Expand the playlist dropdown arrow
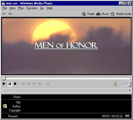 130,90
